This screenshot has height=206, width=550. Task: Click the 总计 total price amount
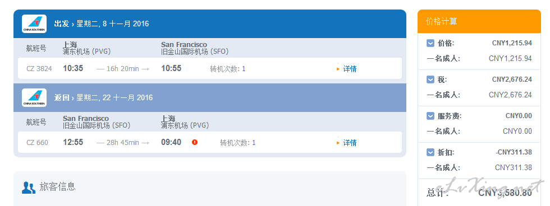pos(505,193)
